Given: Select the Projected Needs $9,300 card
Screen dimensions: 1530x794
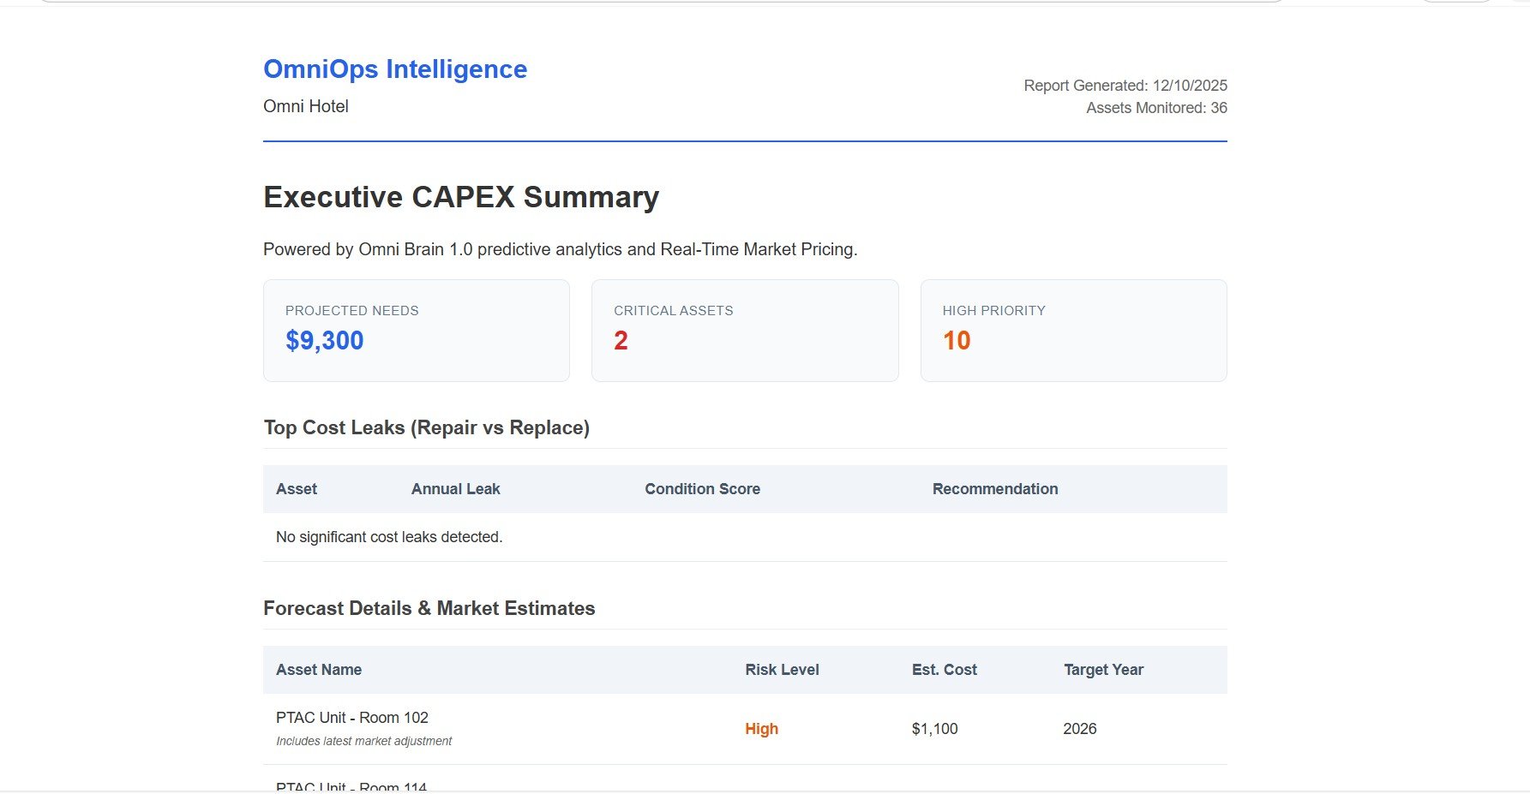Looking at the screenshot, I should tap(416, 330).
